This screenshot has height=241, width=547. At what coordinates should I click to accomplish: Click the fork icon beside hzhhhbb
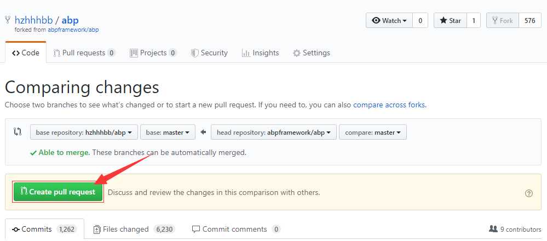pyautogui.click(x=8, y=20)
